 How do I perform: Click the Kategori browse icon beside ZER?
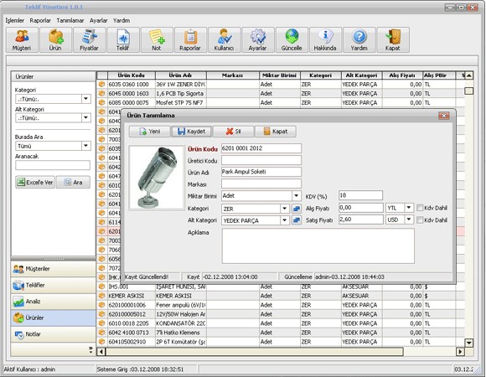297,209
